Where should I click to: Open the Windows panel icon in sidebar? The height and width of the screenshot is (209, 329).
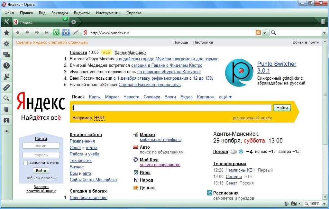click(x=6, y=120)
